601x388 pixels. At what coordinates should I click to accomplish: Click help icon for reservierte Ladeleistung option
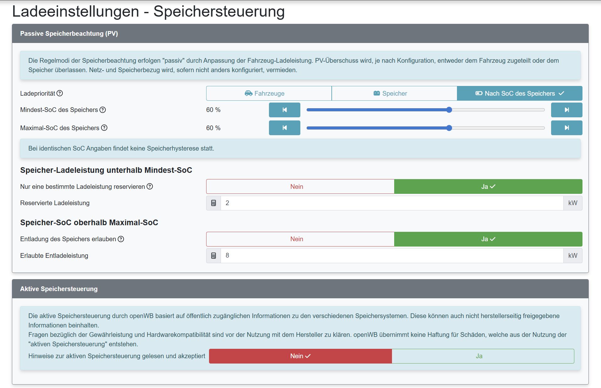pyautogui.click(x=150, y=186)
